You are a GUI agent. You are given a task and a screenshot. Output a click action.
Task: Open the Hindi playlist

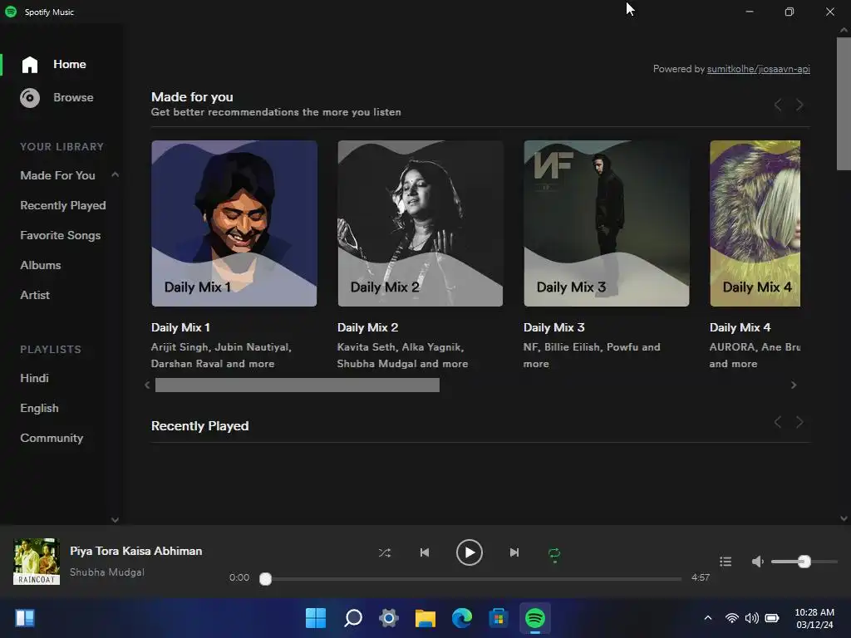(34, 378)
